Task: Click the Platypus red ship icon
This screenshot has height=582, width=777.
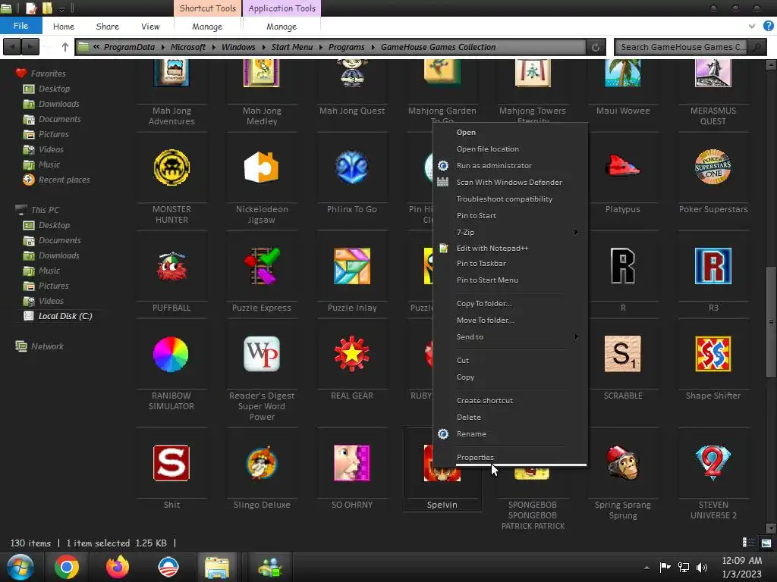Action: pos(623,167)
